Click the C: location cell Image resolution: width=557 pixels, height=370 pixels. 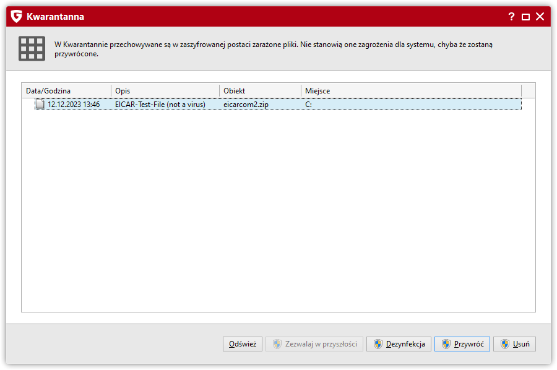pos(309,105)
